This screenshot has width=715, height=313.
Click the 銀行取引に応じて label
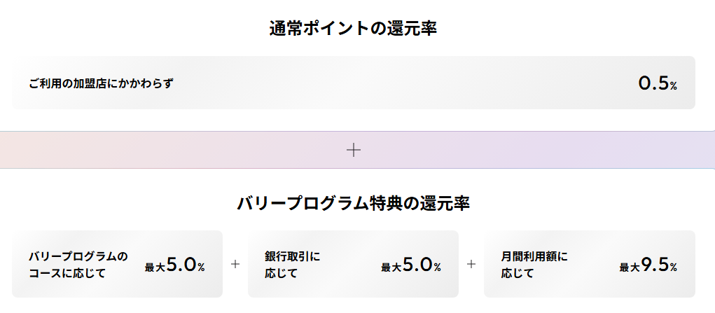[x=292, y=265]
